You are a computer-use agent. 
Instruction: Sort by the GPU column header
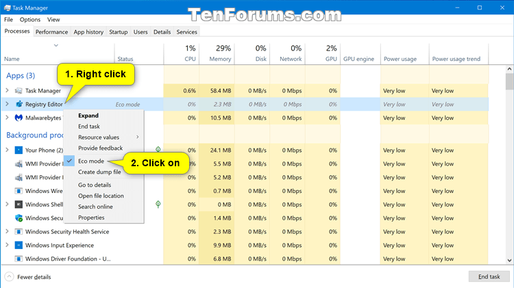[323, 53]
